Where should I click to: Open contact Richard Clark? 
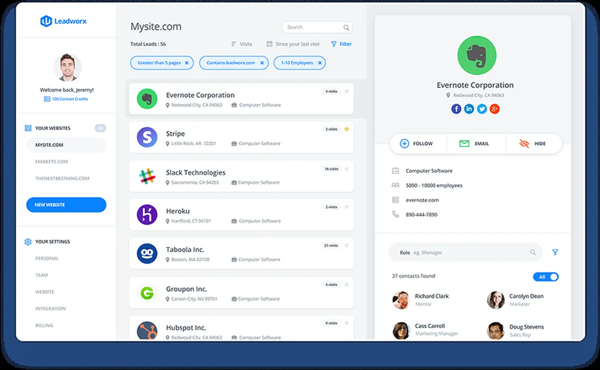pyautogui.click(x=421, y=299)
